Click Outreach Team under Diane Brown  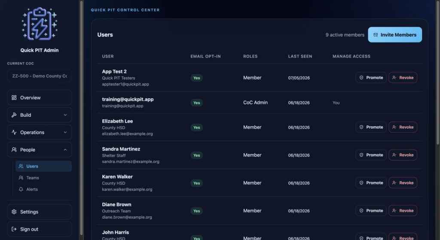click(116, 211)
